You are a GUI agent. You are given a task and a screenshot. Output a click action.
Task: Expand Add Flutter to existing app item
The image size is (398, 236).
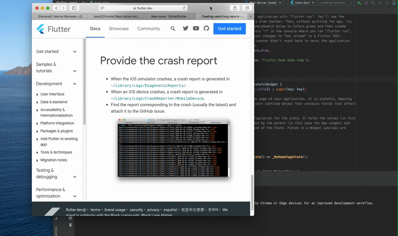tap(57, 142)
